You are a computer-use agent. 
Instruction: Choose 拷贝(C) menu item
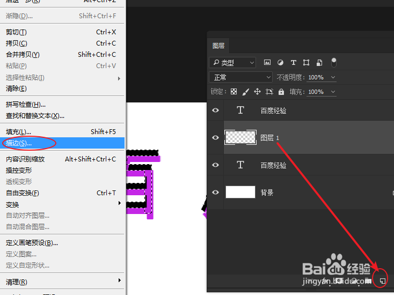pos(62,43)
